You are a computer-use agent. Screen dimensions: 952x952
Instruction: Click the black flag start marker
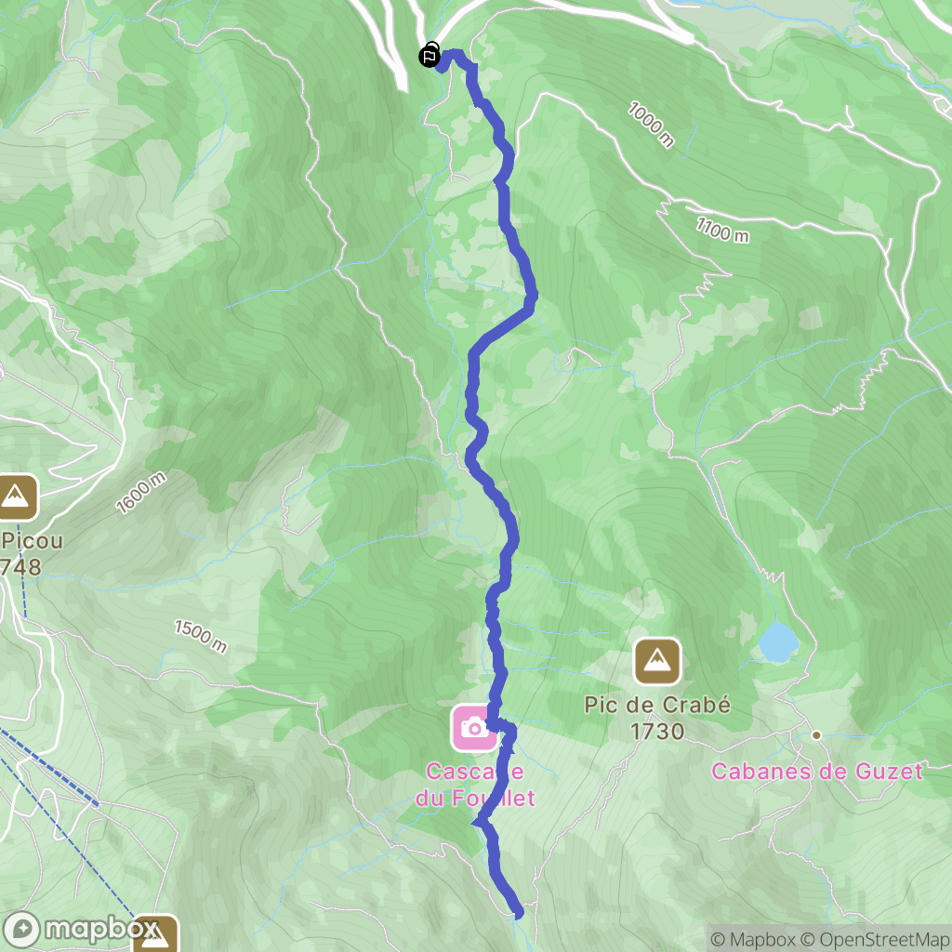coord(430,57)
